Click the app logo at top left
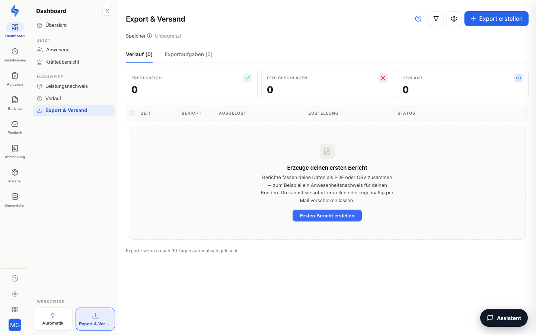 (15, 10)
